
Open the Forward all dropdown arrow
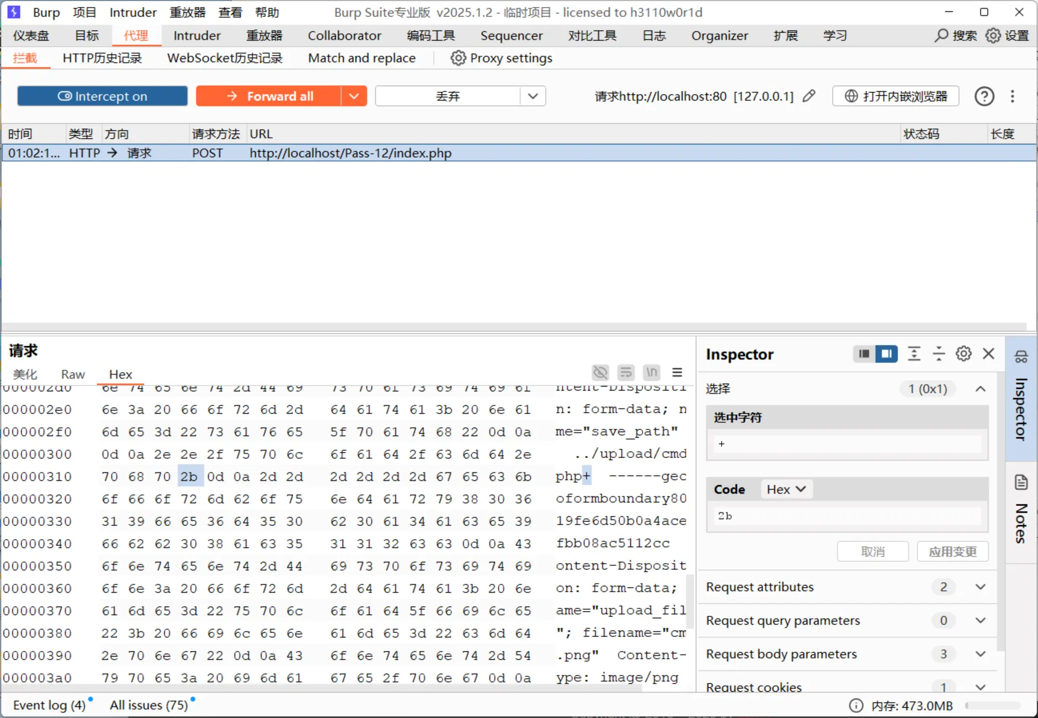pos(354,96)
